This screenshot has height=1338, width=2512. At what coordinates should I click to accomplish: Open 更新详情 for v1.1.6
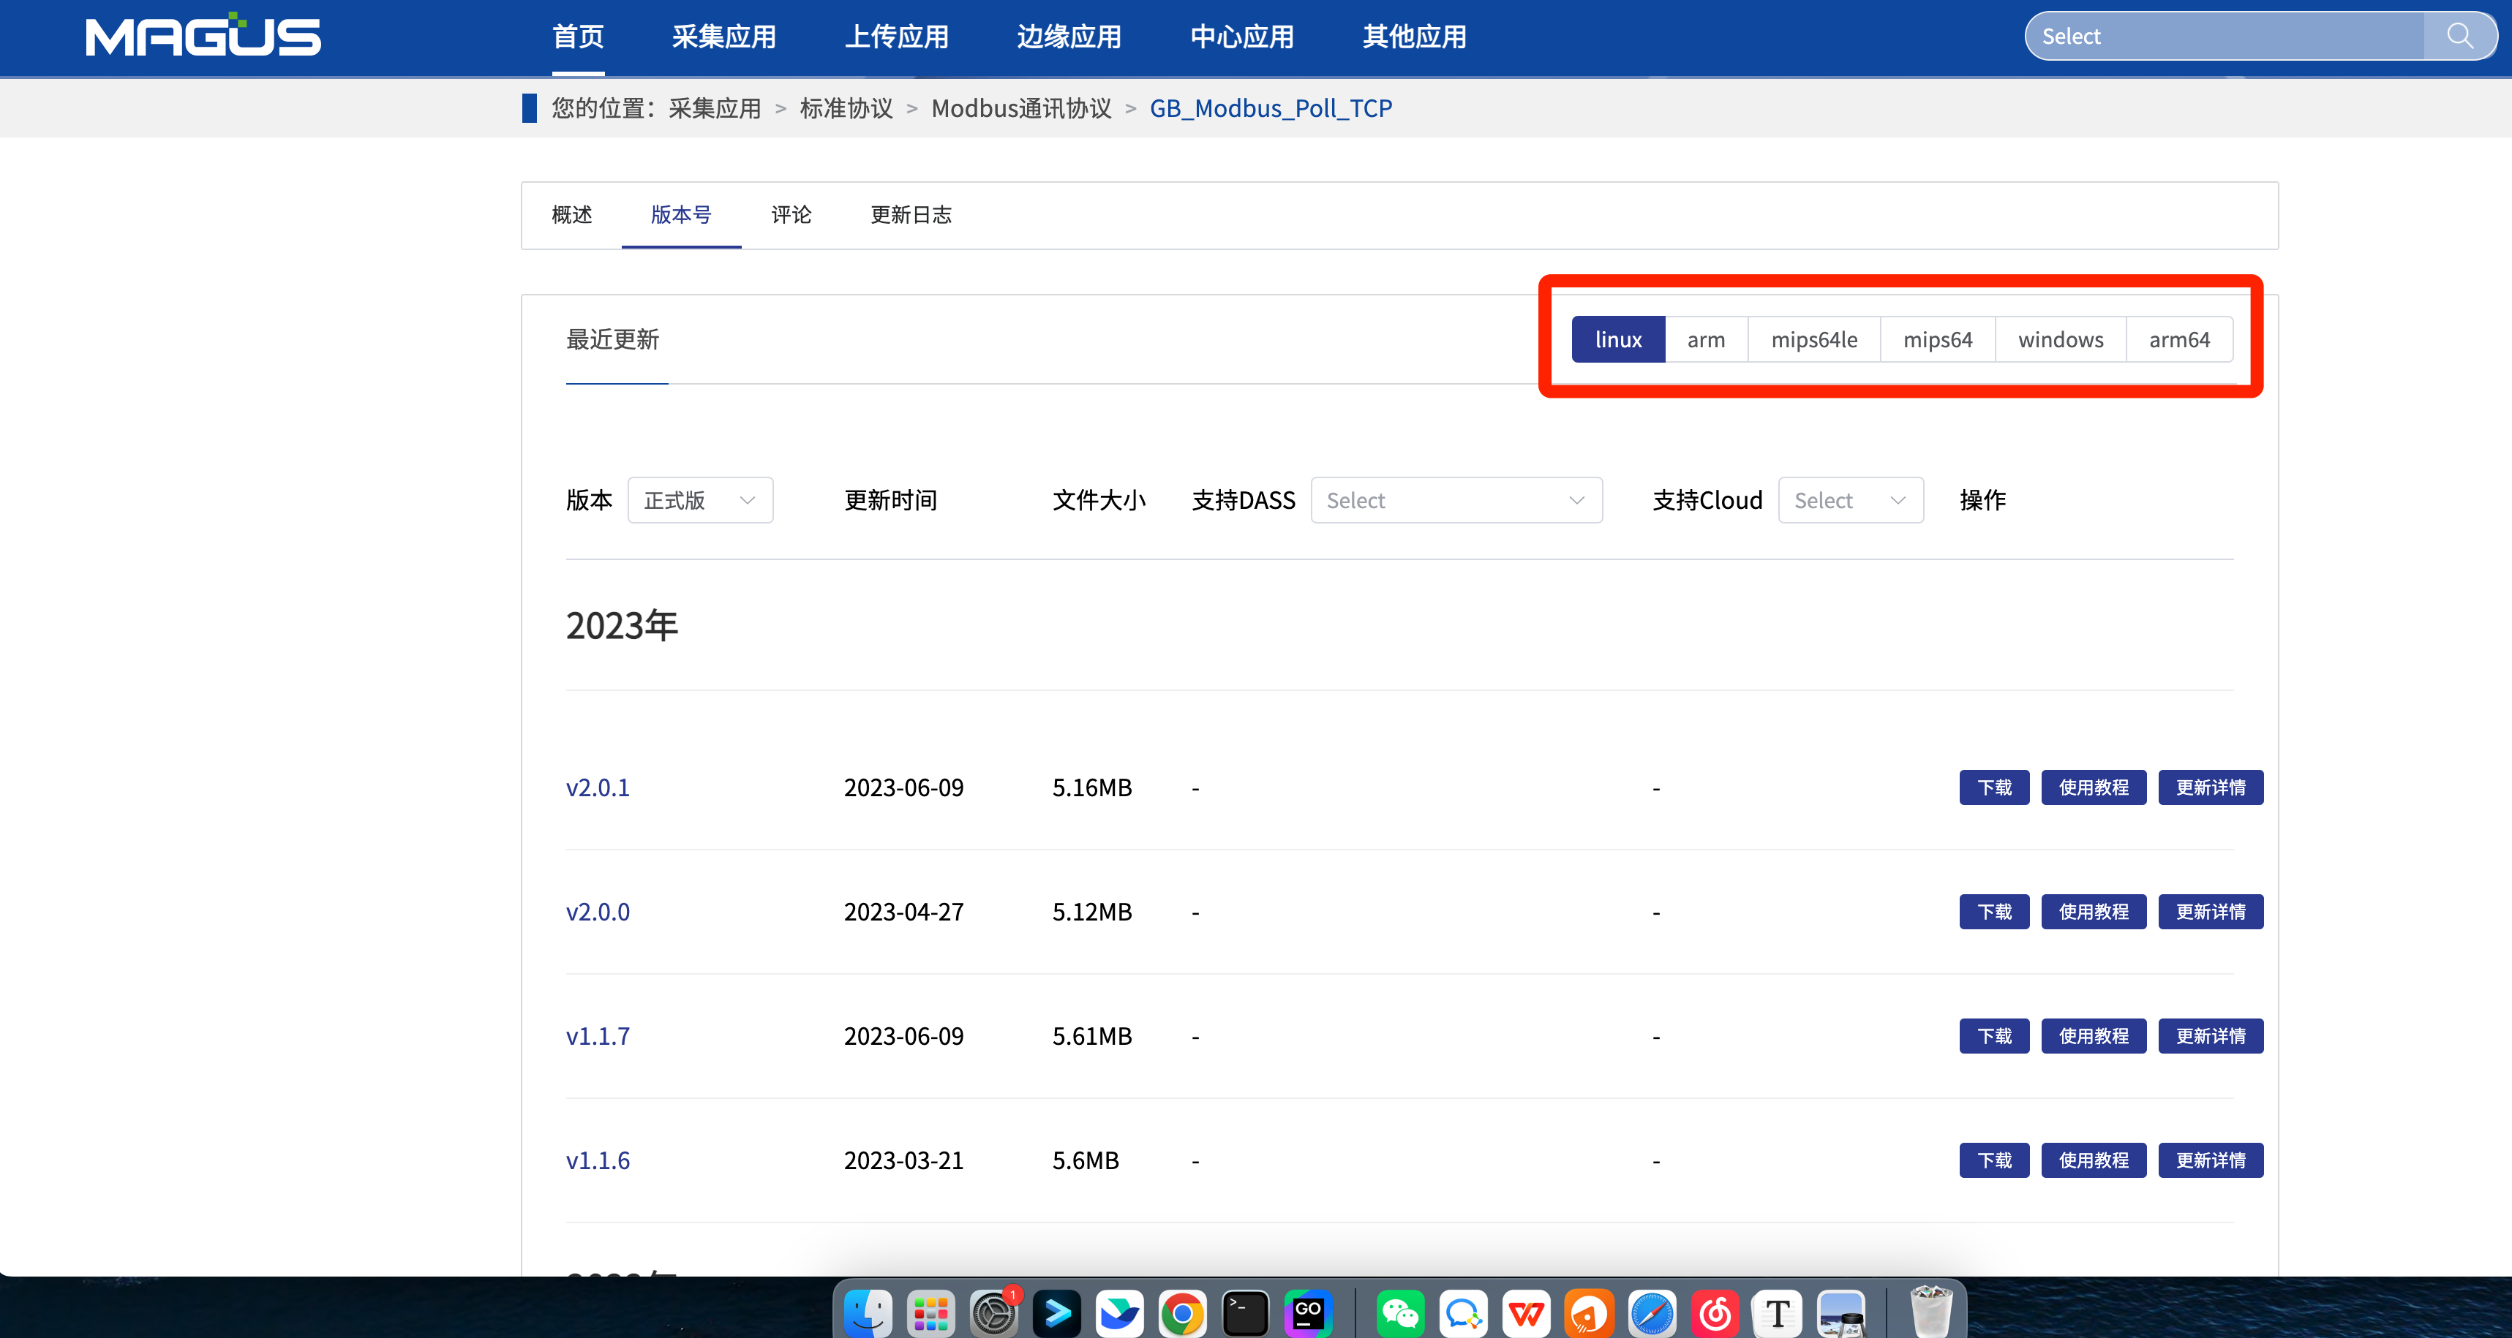tap(2211, 1160)
